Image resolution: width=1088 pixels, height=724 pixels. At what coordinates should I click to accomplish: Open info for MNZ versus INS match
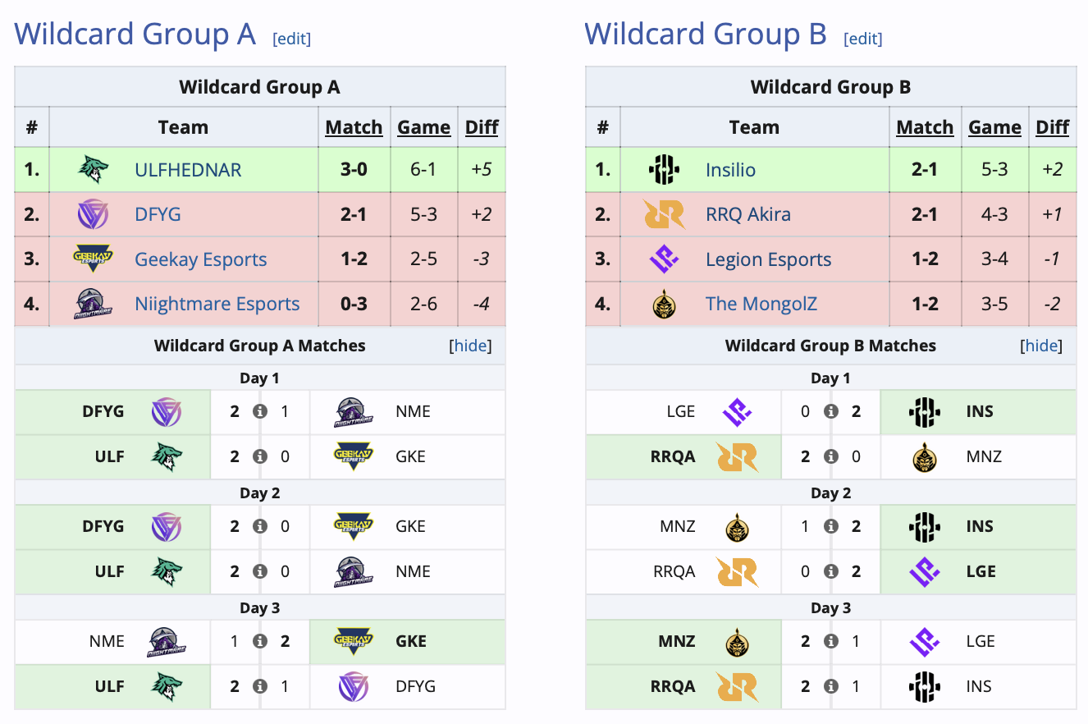(831, 526)
